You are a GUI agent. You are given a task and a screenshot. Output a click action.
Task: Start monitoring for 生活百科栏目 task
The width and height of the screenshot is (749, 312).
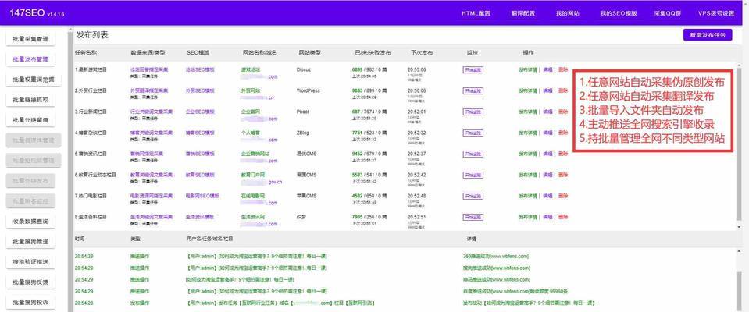(x=473, y=217)
